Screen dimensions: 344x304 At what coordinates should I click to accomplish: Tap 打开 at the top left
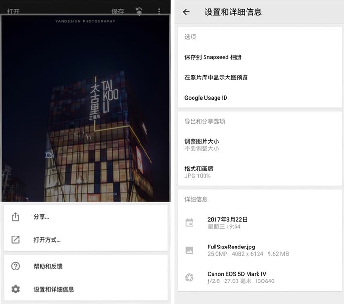[13, 11]
